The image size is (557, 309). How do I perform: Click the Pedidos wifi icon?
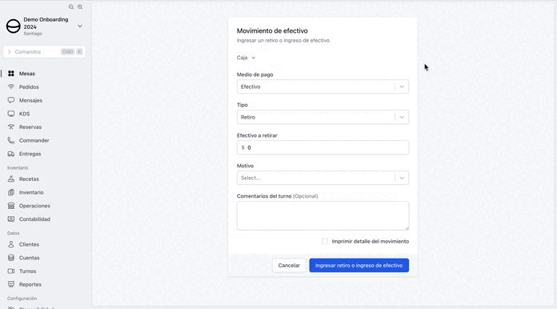pos(11,87)
